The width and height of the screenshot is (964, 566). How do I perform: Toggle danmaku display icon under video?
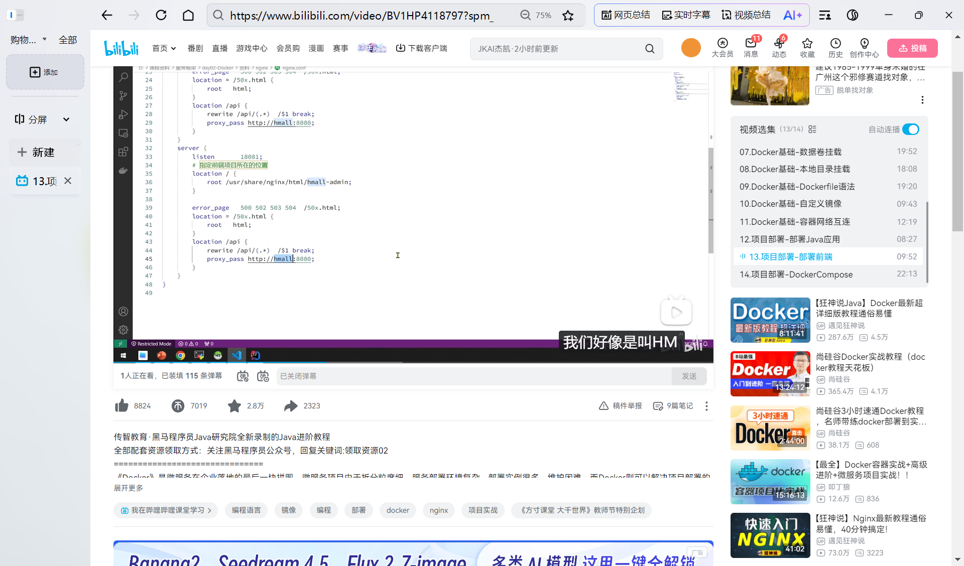pos(243,376)
